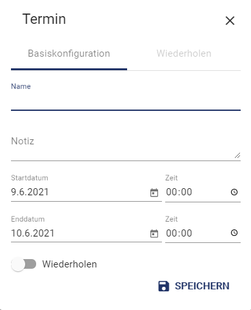Open the Startdatum calendar picker icon

coord(154,193)
